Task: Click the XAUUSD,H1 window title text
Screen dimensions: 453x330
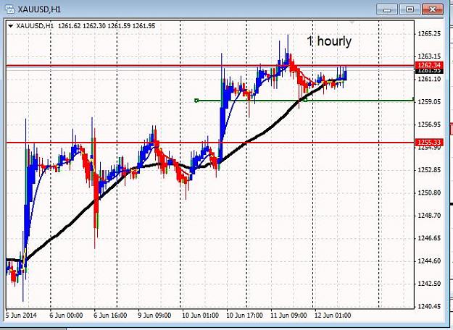Action: (x=39, y=9)
